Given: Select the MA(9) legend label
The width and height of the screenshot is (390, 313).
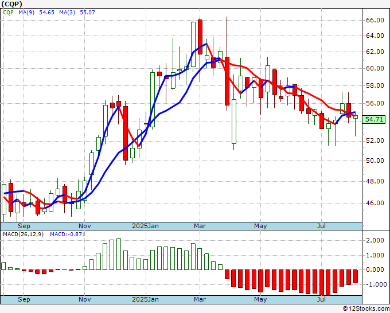Looking at the screenshot, I should pos(26,13).
